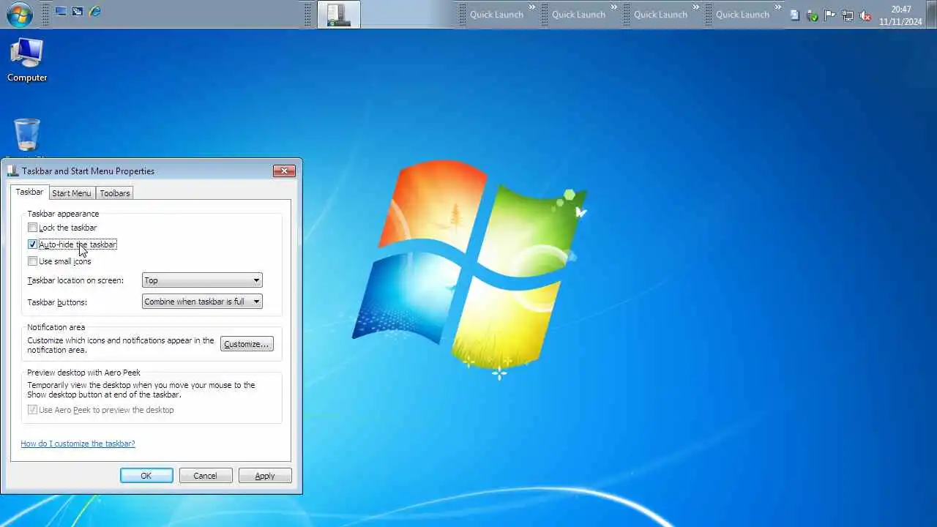Click the Customize... button
Screen dimensions: 937x527
point(247,344)
